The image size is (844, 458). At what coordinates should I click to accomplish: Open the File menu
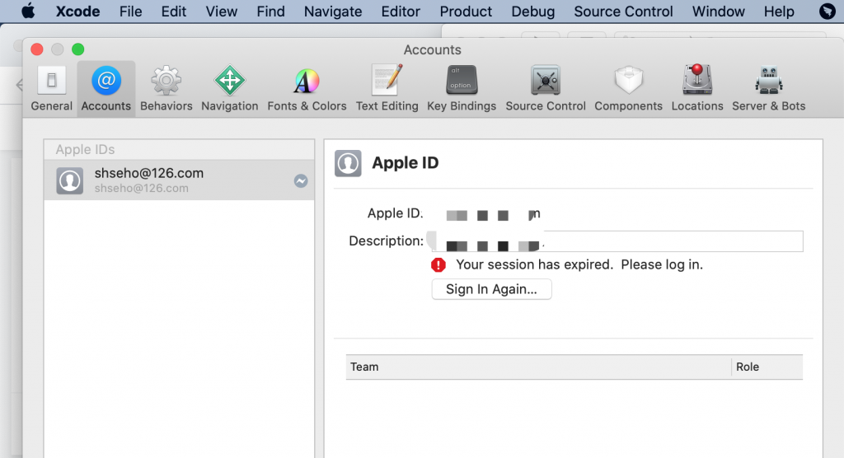tap(131, 12)
